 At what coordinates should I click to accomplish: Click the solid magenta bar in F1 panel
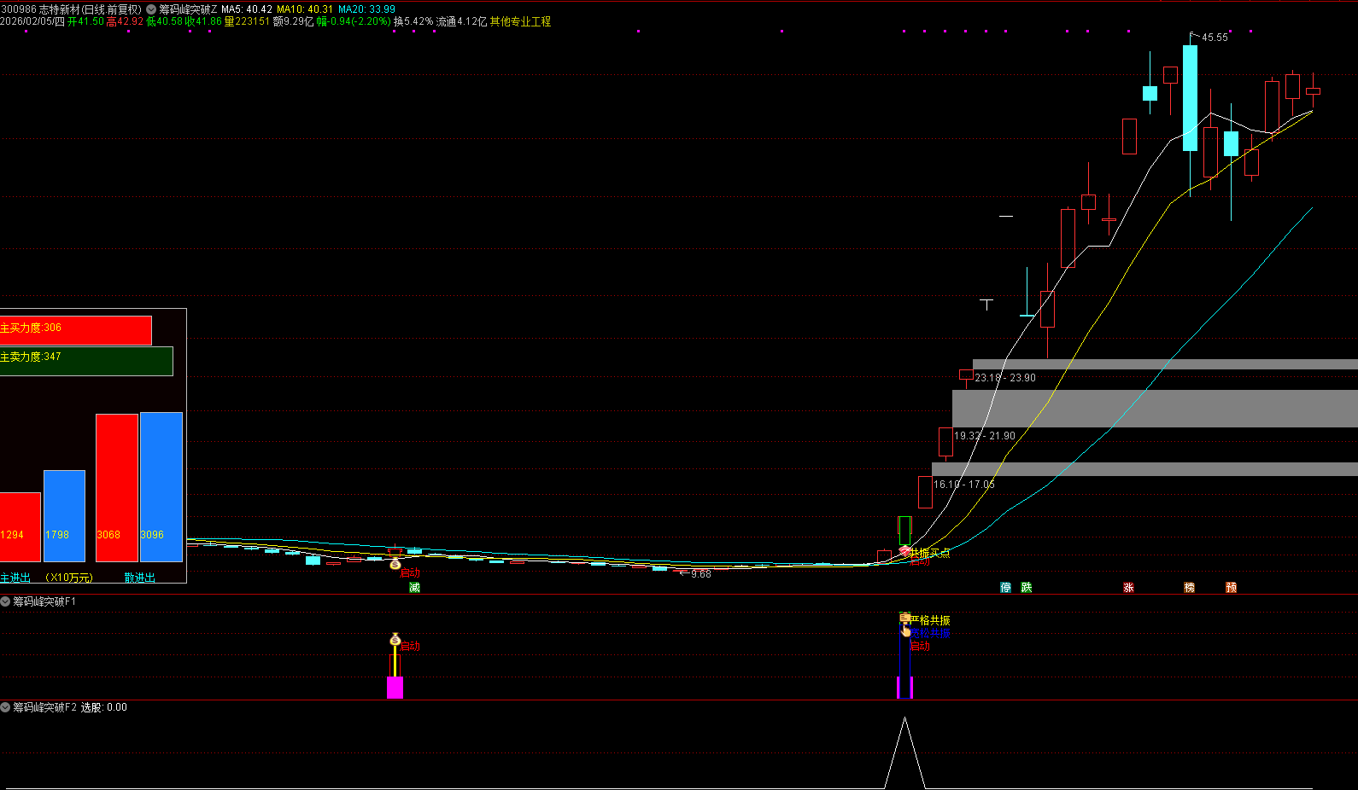pos(395,688)
